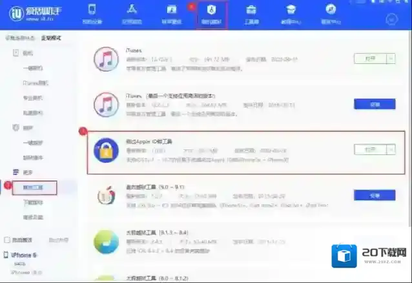
Task: Click the first iTunes title text
Action: click(x=134, y=50)
